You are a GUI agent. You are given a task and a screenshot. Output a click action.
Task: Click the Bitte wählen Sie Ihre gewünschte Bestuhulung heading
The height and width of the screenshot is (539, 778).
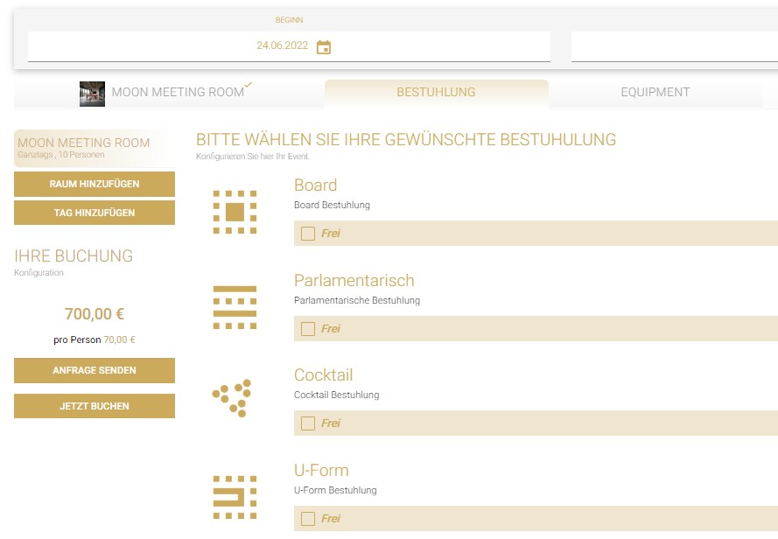tap(406, 140)
